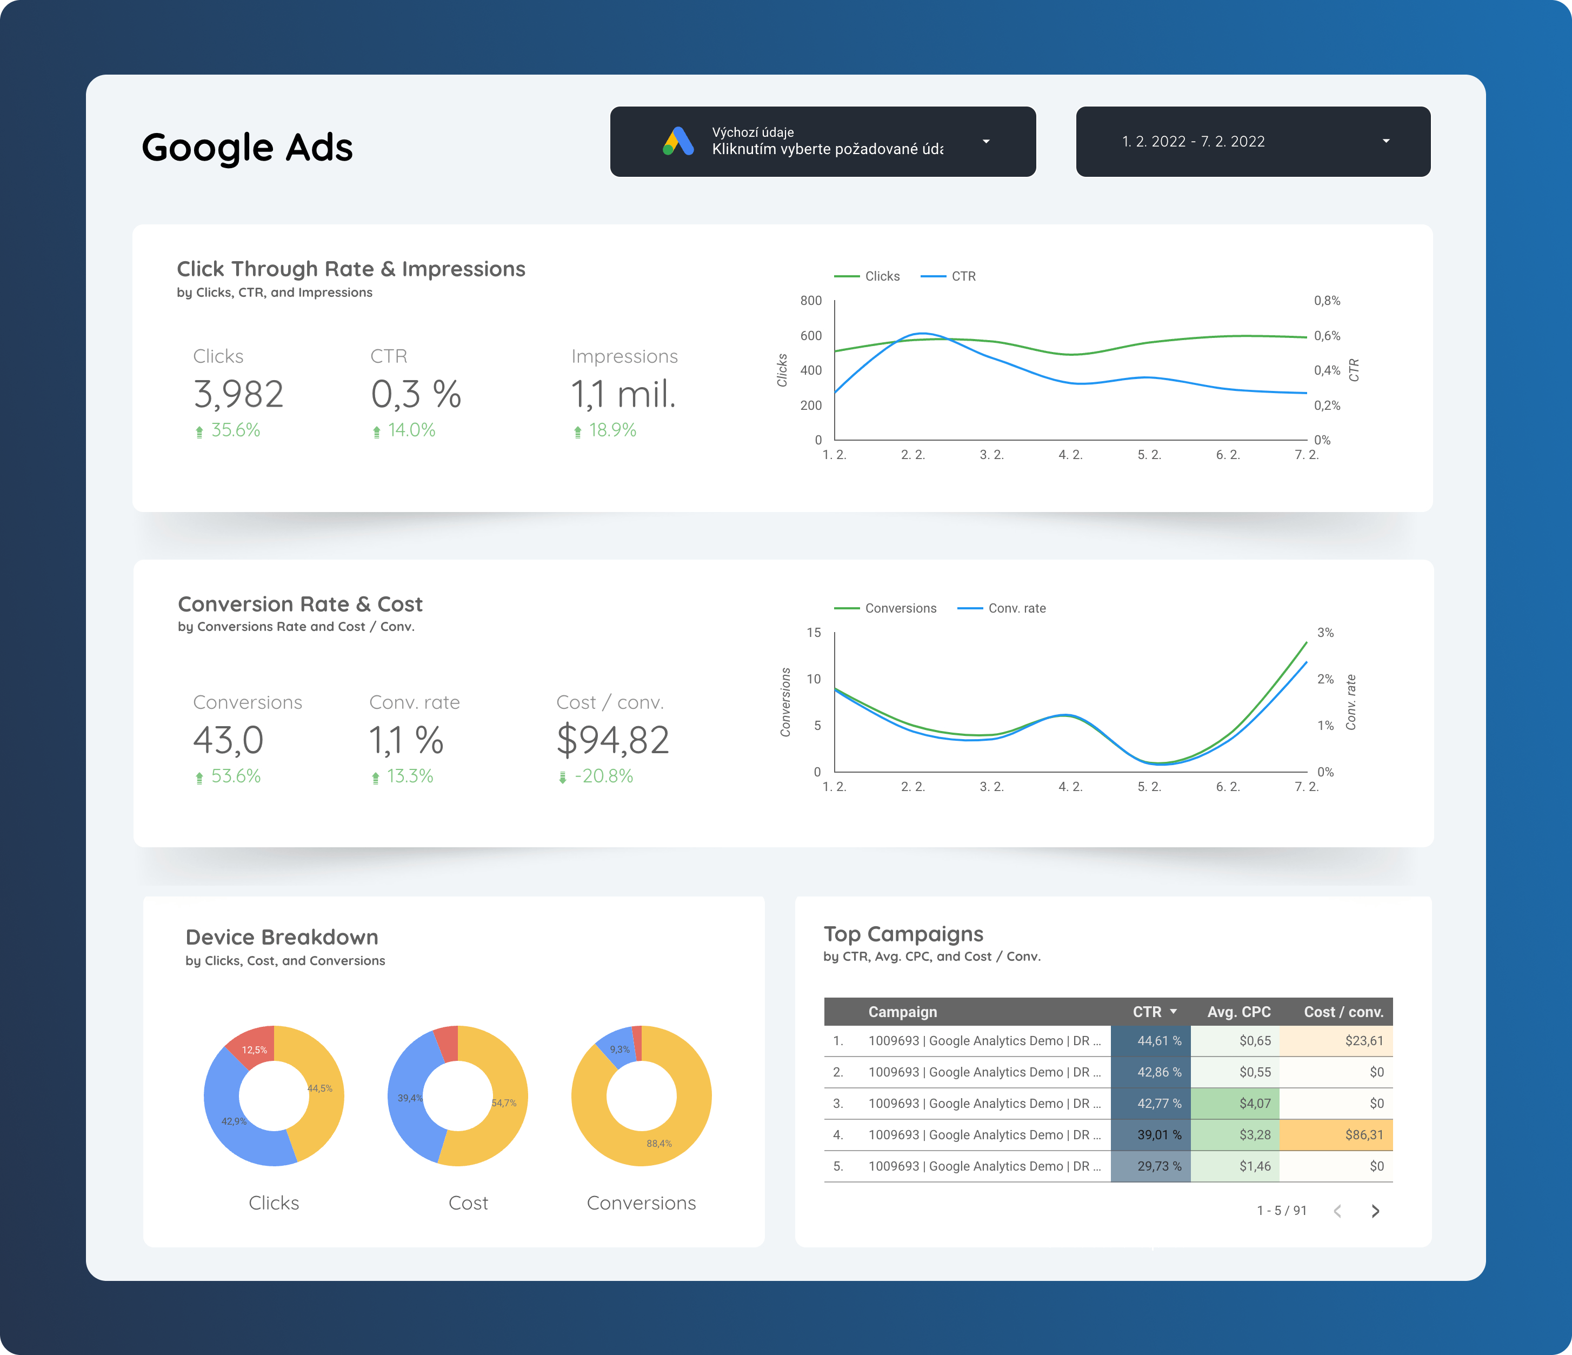
Task: Click the Google Ads page title
Action: (248, 147)
